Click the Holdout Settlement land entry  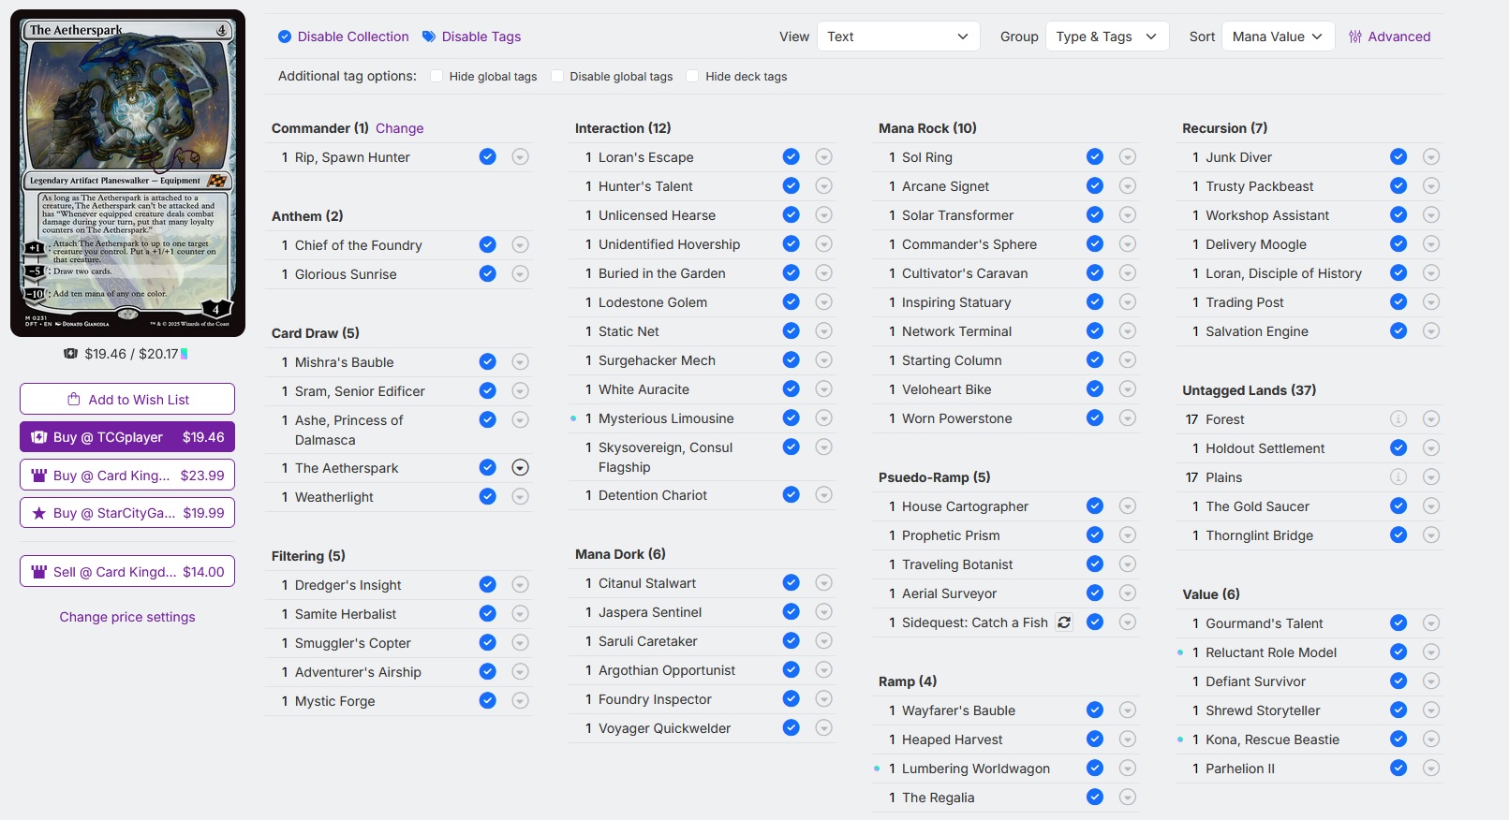point(1265,448)
